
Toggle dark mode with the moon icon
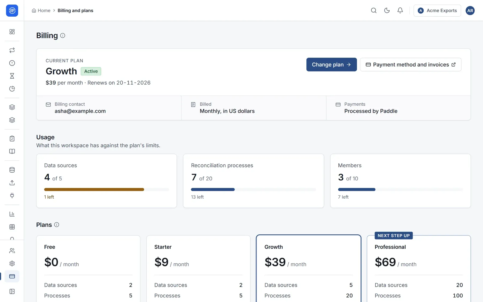(x=387, y=10)
